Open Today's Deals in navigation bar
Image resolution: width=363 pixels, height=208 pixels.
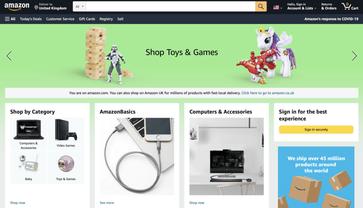(31, 19)
